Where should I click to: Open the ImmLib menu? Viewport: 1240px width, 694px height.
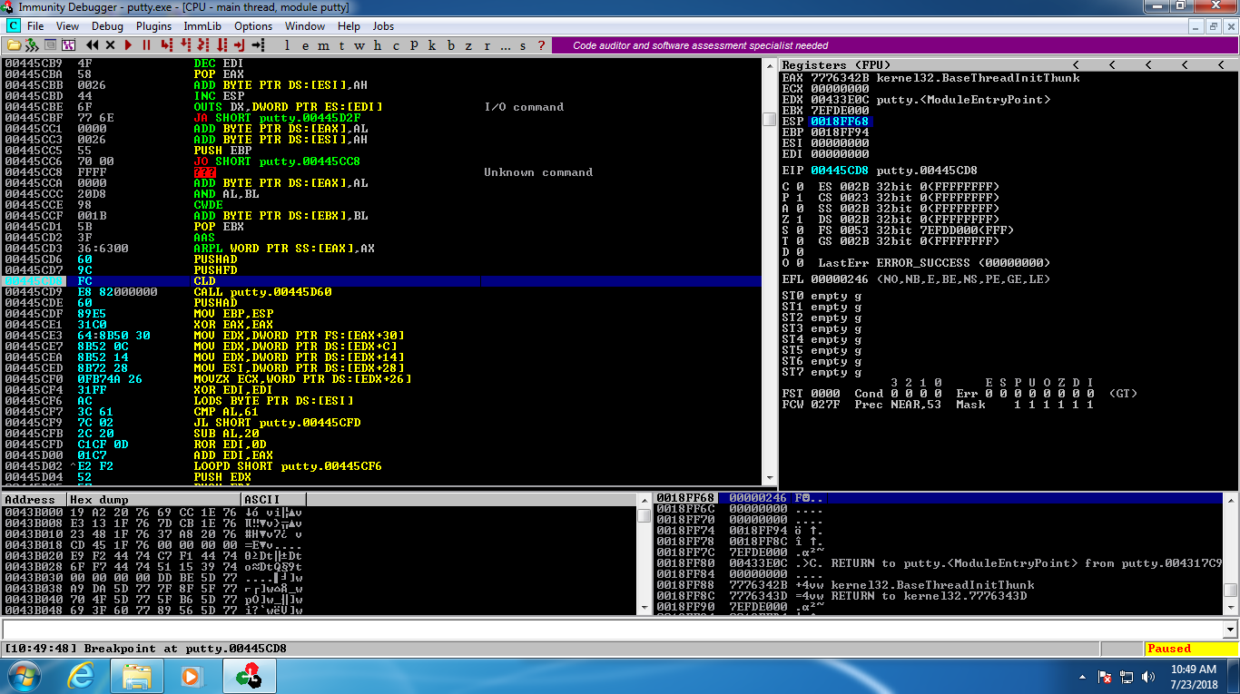(202, 26)
